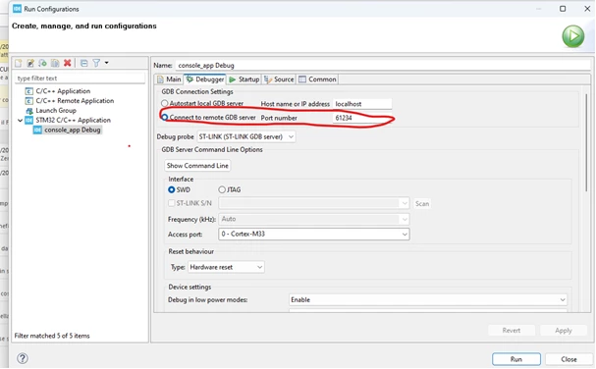The height and width of the screenshot is (369, 596).
Task: Open the Help question mark icon
Action: [23, 358]
